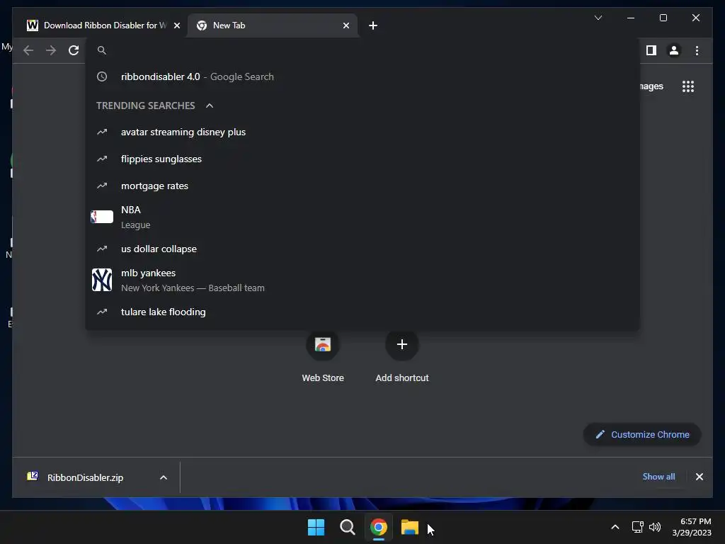Screen dimensions: 725x544
Task: Open a new tab with plus button
Action: pyautogui.click(x=373, y=25)
